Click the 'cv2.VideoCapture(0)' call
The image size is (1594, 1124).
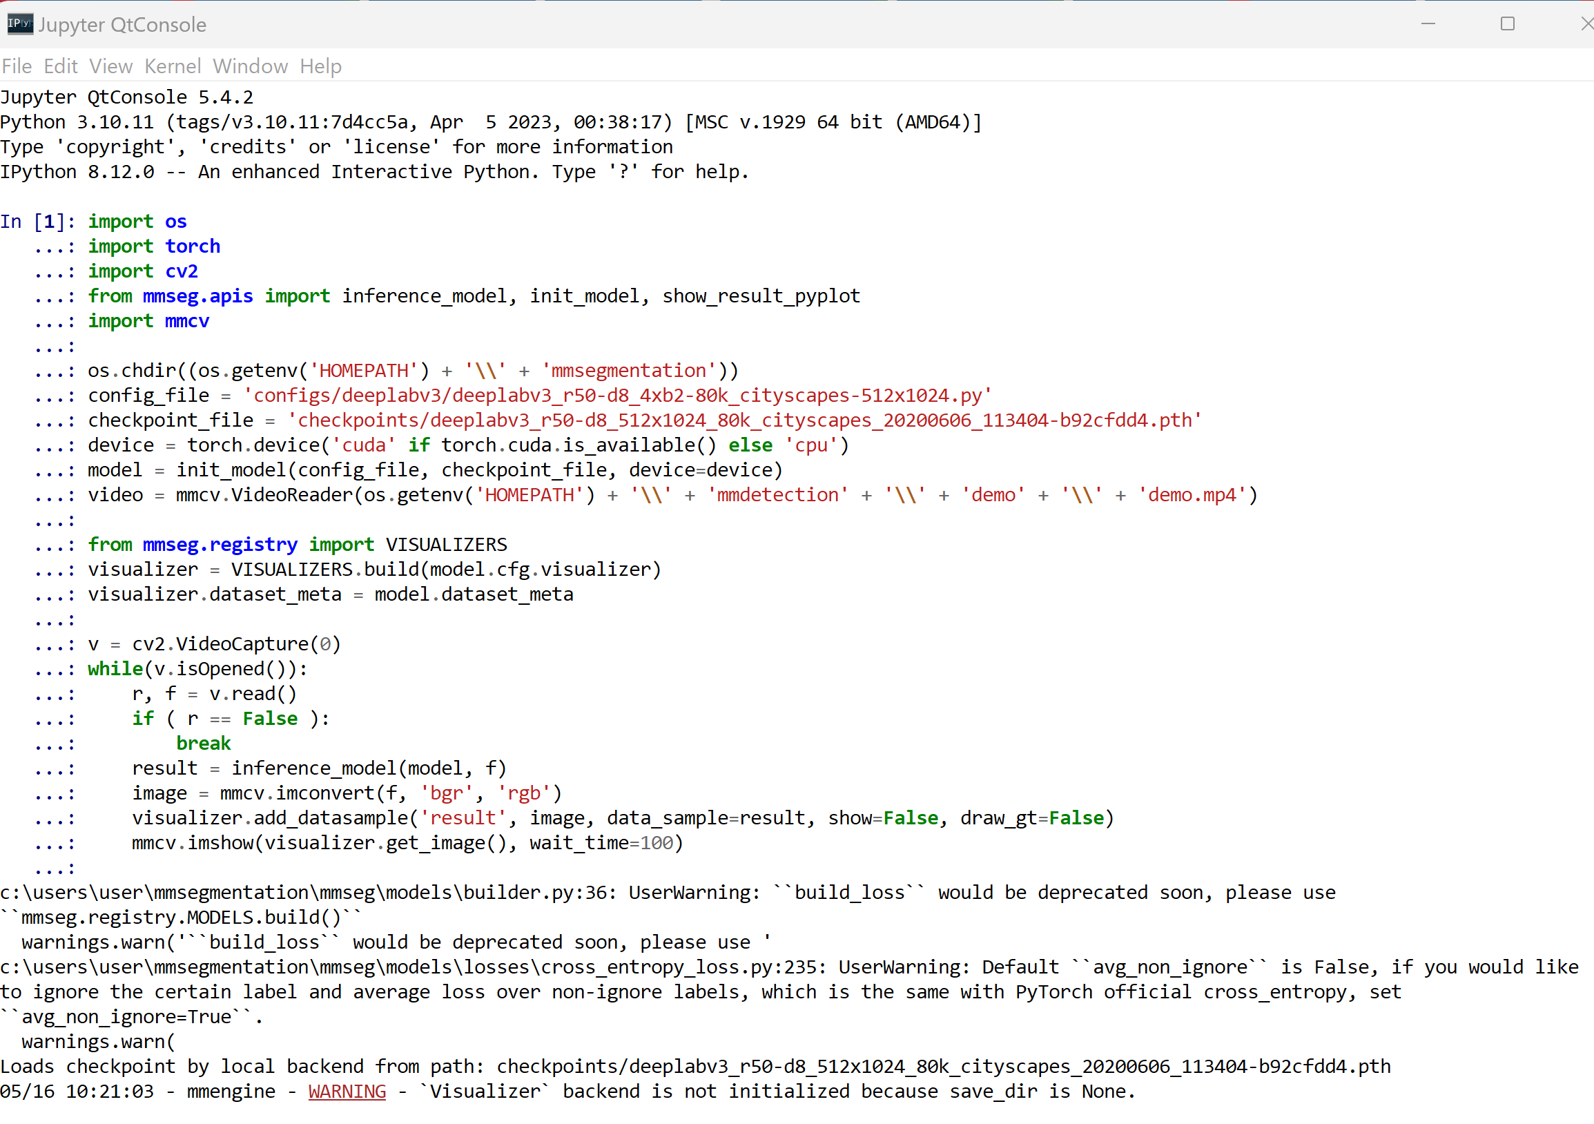[237, 644]
